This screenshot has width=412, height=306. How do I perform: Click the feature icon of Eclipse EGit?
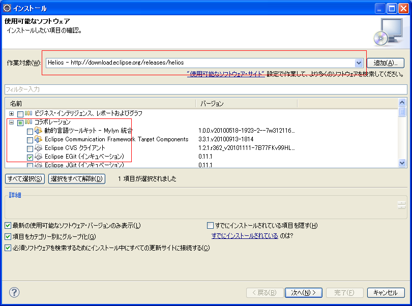point(38,156)
